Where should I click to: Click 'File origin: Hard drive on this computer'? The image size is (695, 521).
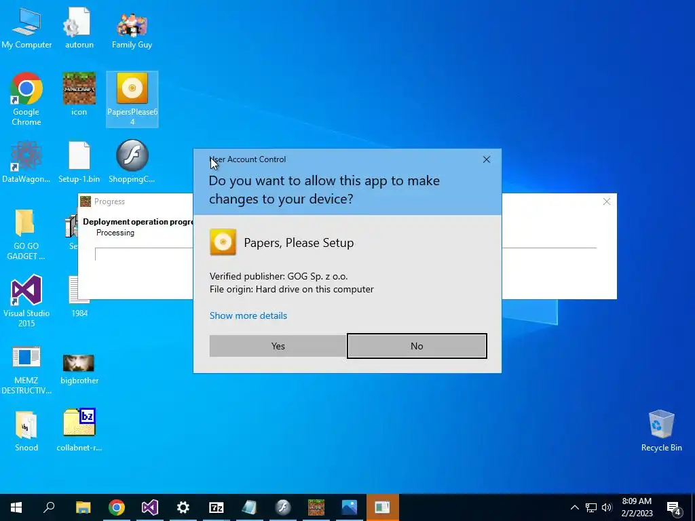[292, 289]
